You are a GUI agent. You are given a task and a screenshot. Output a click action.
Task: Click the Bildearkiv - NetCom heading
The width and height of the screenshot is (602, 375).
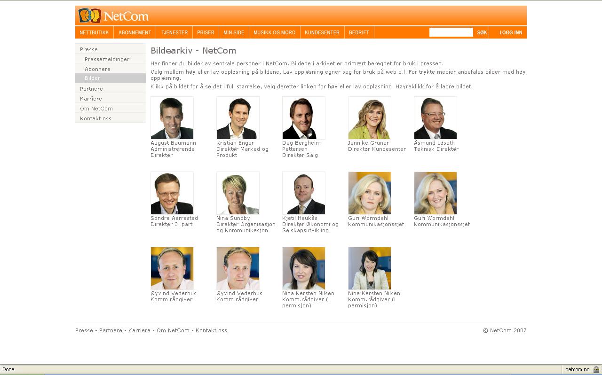click(193, 50)
